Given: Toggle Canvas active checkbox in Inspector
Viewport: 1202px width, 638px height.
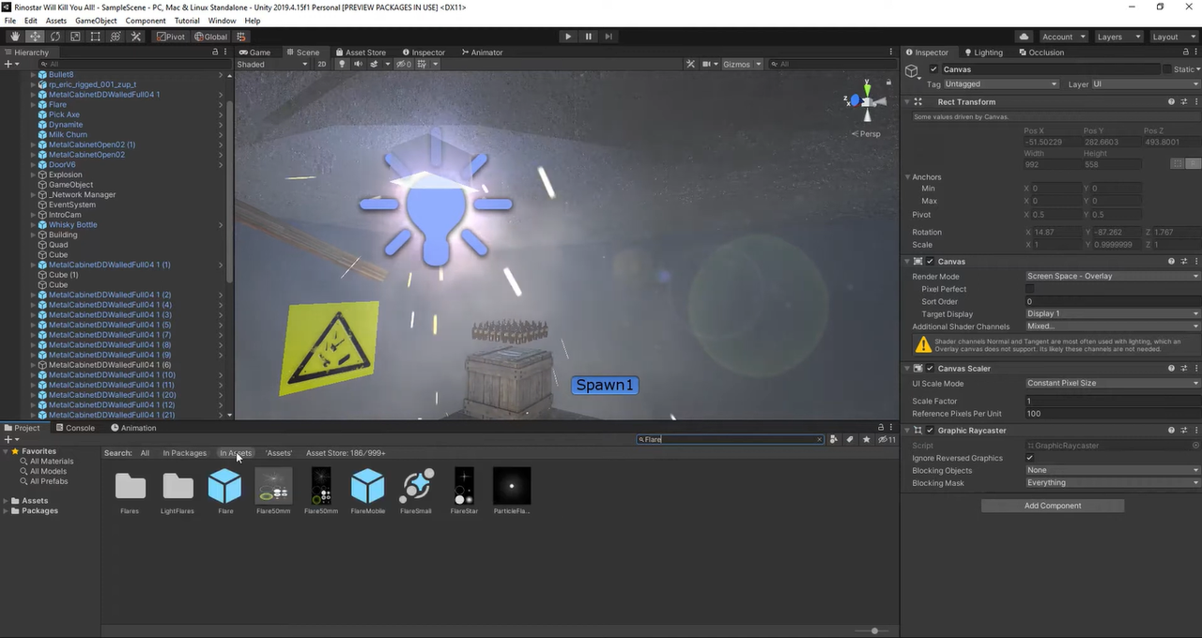Looking at the screenshot, I should click(933, 69).
